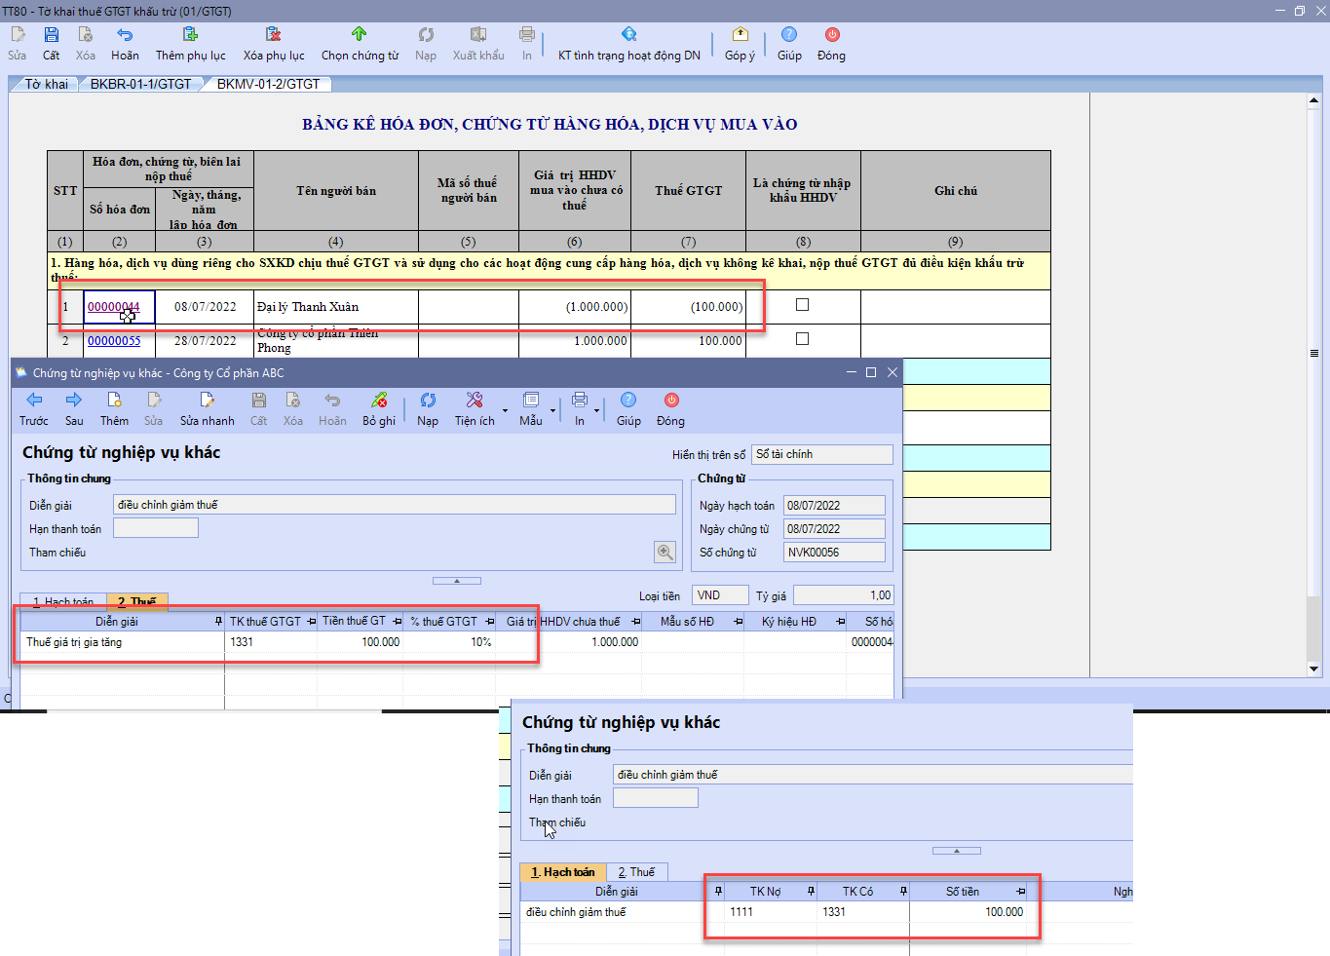Image resolution: width=1330 pixels, height=956 pixels.
Task: Click Diễn giải field in voucher window
Action: pyautogui.click(x=395, y=505)
